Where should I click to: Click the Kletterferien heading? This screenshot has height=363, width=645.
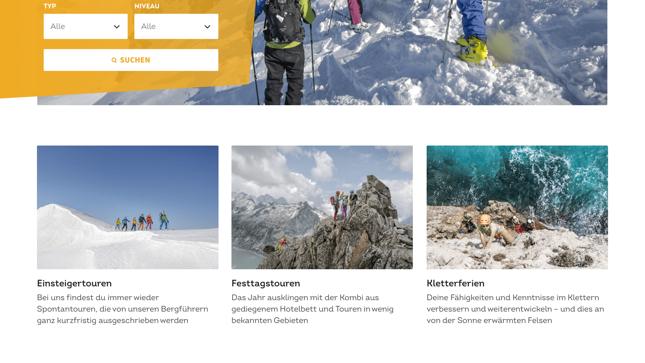coord(456,283)
